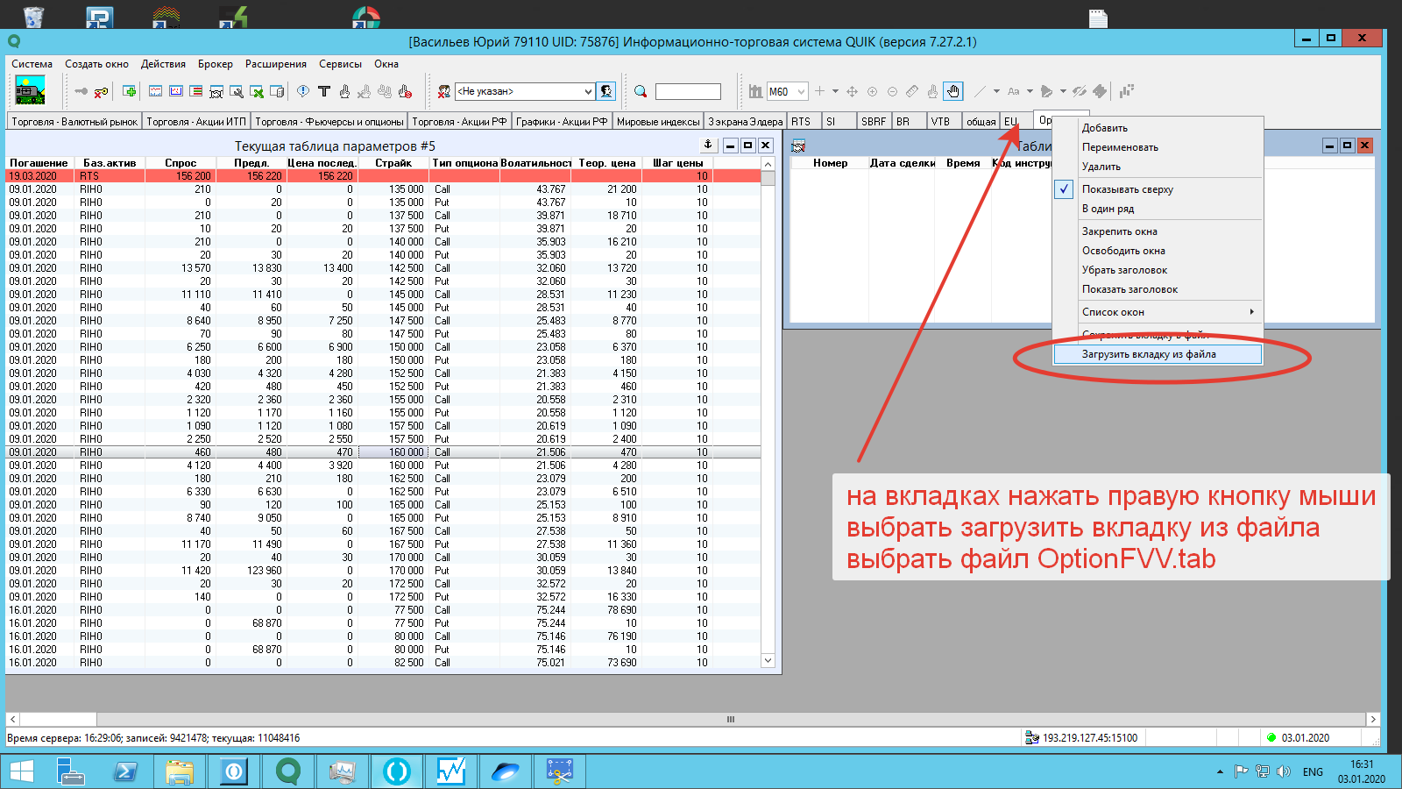Open Windows Start button on taskbar
The image size is (1402, 789).
click(x=21, y=771)
